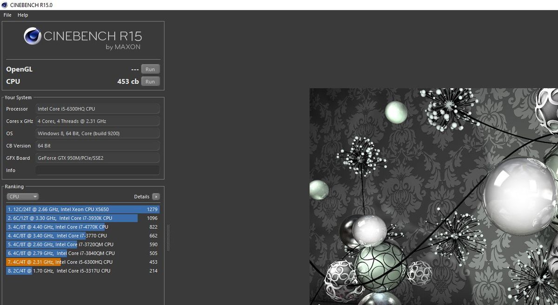Select ranking row Intel Core i7-3720QM
Image resolution: width=558 pixels, height=305 pixels.
[x=83, y=244]
